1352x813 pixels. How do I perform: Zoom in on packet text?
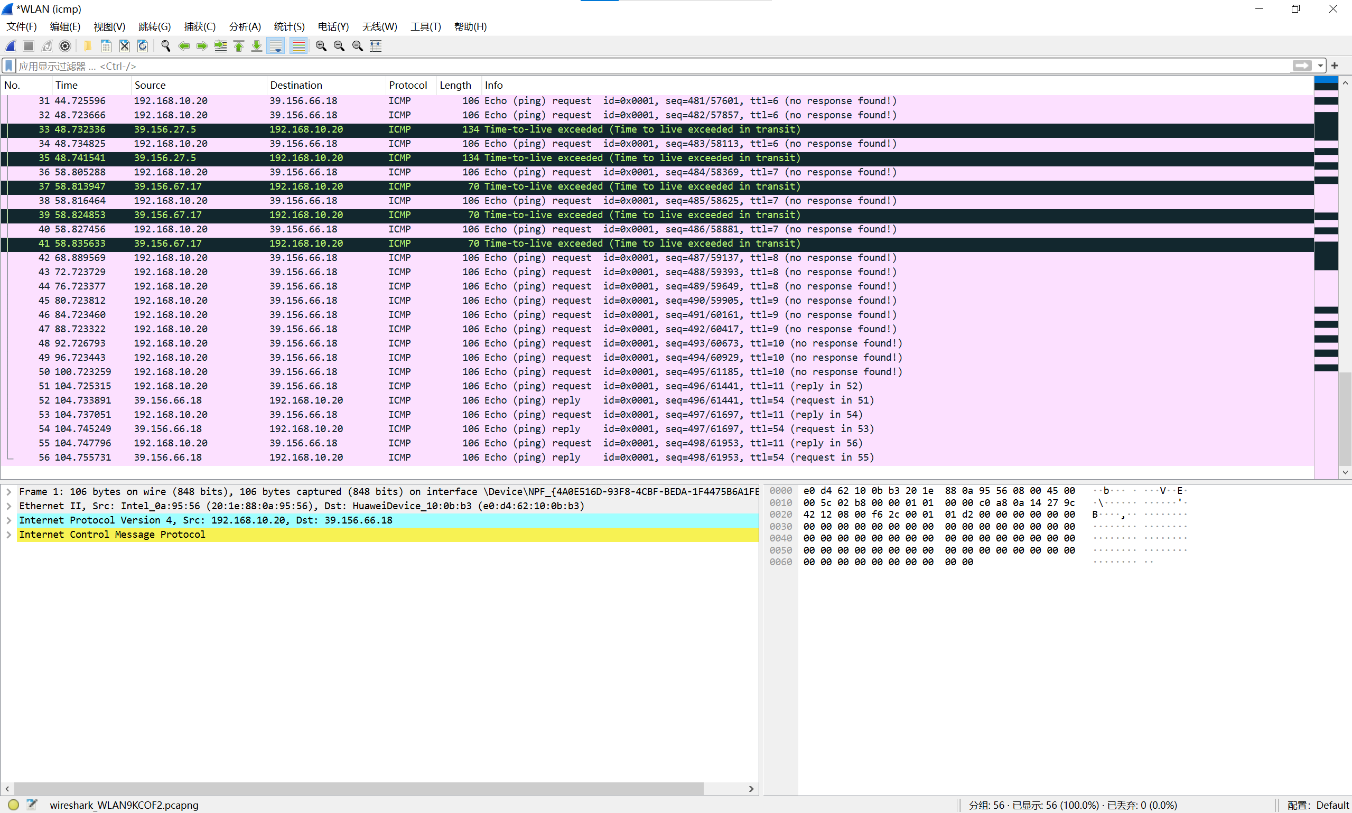[x=321, y=46]
